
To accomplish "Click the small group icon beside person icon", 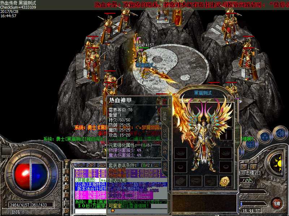I will click(253, 167).
